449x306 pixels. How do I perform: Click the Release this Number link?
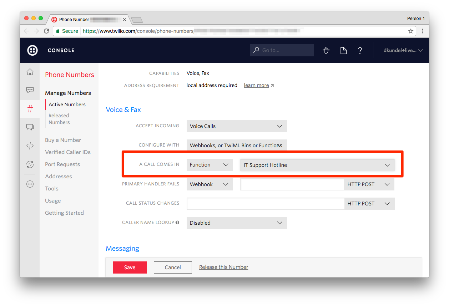tap(223, 267)
